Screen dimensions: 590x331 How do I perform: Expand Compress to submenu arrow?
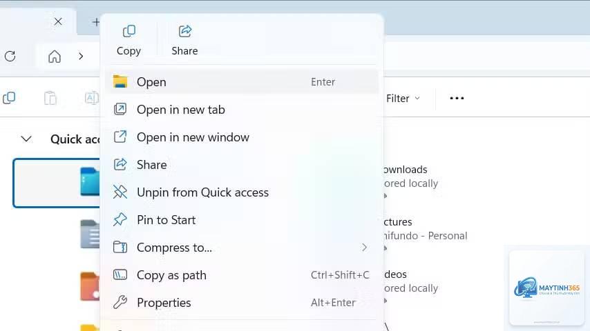[x=364, y=248]
